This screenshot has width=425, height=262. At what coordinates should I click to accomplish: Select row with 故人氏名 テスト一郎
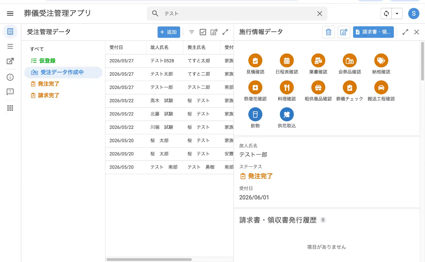[x=169, y=87]
